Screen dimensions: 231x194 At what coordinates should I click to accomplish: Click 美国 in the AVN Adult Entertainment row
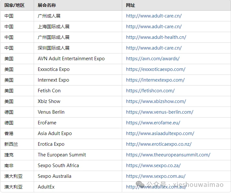pos(9,59)
